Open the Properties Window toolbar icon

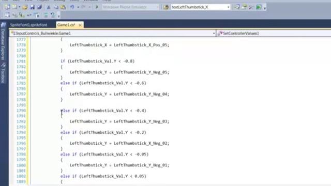tap(244, 7)
